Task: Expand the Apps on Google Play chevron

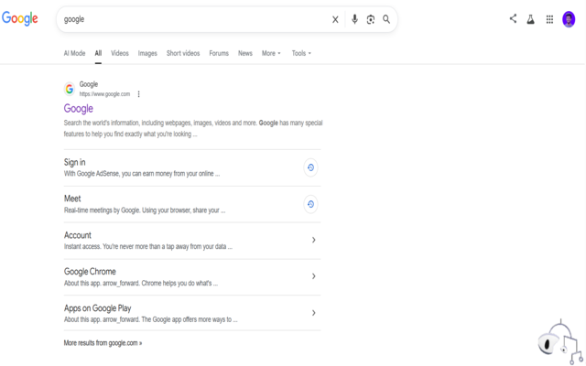Action: 313,313
